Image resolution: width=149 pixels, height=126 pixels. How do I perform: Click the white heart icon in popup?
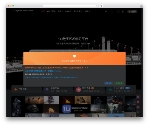tap(74, 56)
